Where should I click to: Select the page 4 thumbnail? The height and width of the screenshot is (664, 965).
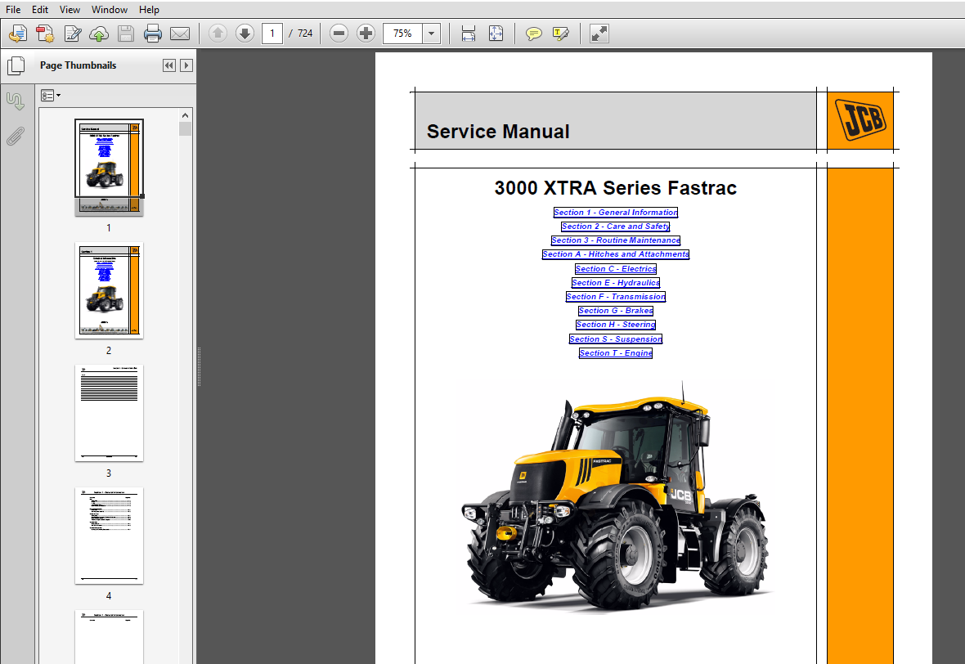click(109, 536)
